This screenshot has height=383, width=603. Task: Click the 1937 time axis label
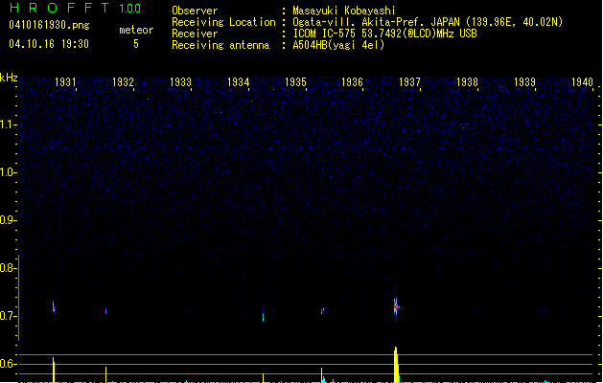point(409,82)
